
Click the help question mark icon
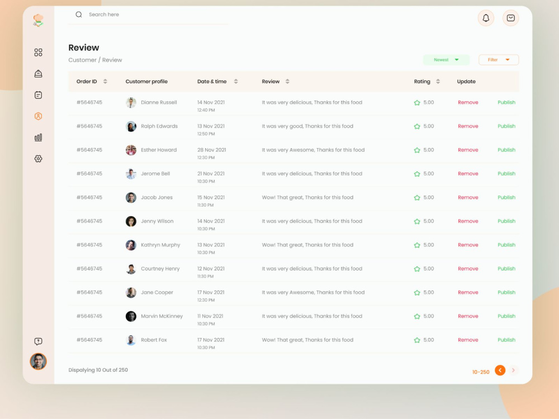(38, 341)
